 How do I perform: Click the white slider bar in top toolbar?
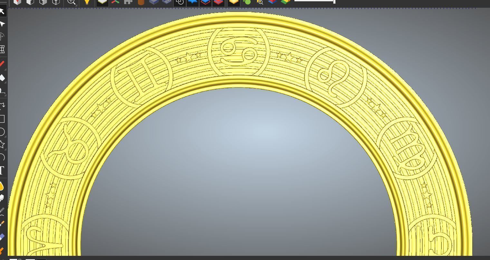coord(315,1)
